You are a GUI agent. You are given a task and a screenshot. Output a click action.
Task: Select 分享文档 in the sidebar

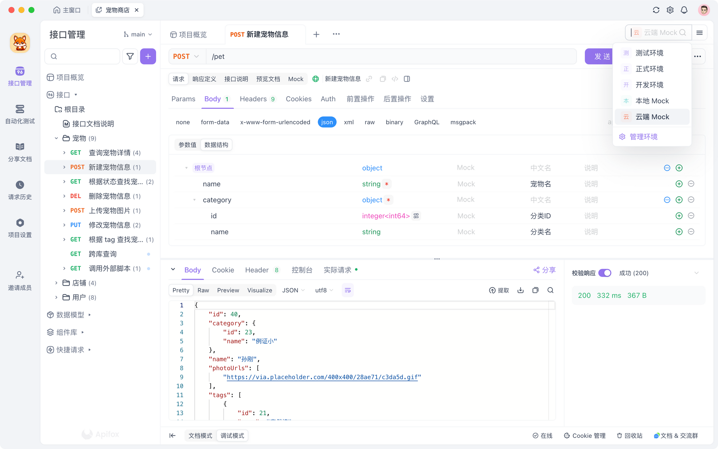pos(20,152)
